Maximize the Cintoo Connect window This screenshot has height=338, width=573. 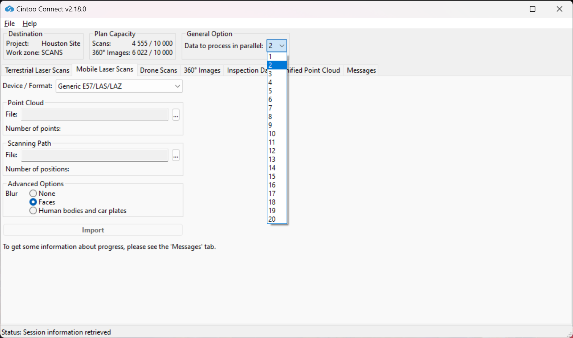[533, 9]
